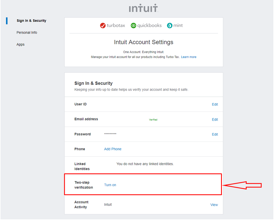This screenshot has height=221, width=275.
Task: Edit the Password
Action: (215, 134)
